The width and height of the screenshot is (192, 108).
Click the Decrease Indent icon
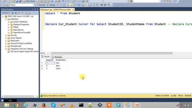coord(102,5)
